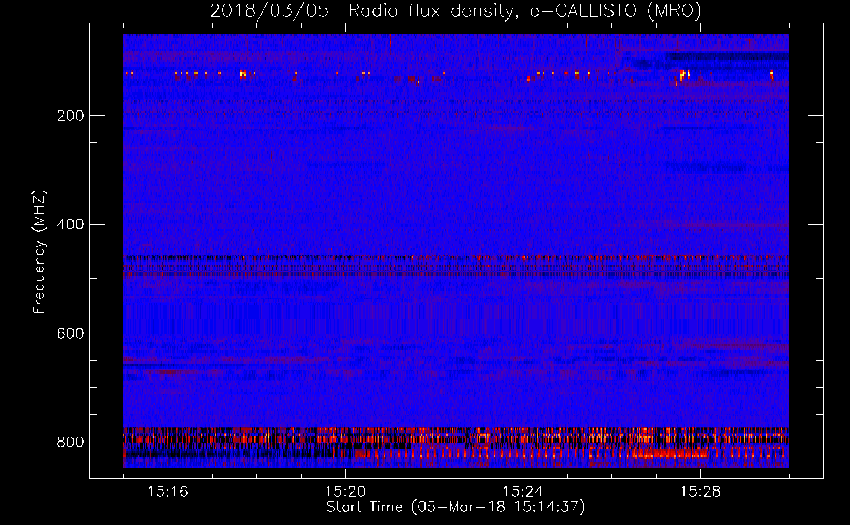Click the 15:20 time tick label
The width and height of the screenshot is (850, 525).
tap(345, 492)
